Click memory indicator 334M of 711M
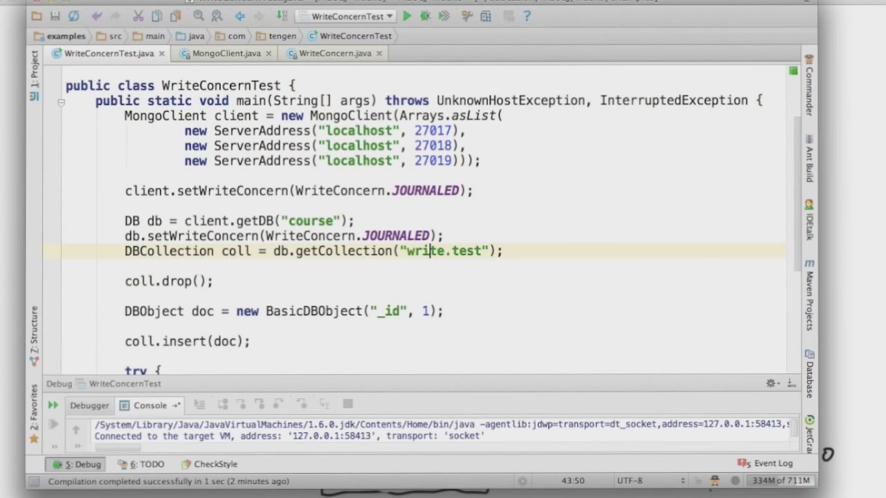Screen dimensions: 886x498 pos(781,481)
